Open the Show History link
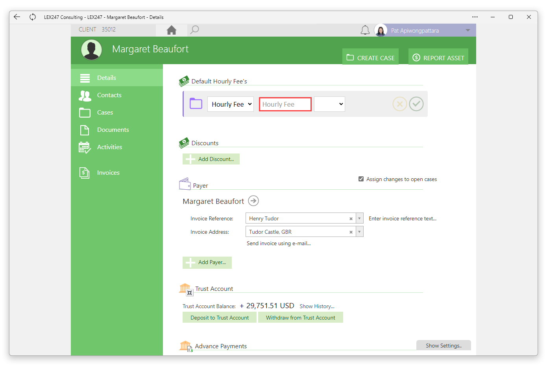Image resolution: width=547 pixels, height=366 pixels. (317, 306)
